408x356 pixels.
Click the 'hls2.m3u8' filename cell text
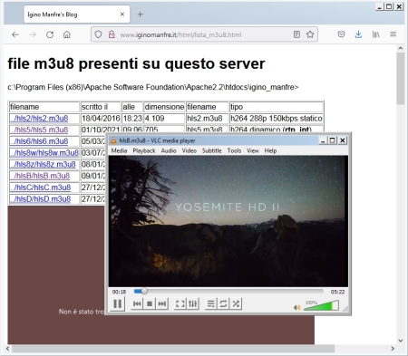pos(205,119)
